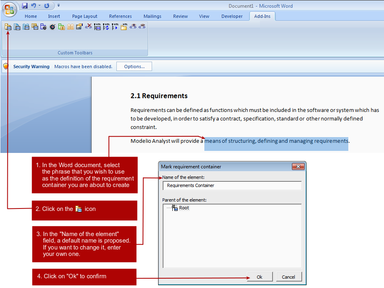This screenshot has width=384, height=288.
Task: Open the Developer ribbon tab
Action: pyautogui.click(x=232, y=16)
